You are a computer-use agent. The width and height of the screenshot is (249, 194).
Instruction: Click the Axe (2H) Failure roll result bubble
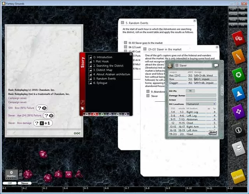[x=49, y=115]
